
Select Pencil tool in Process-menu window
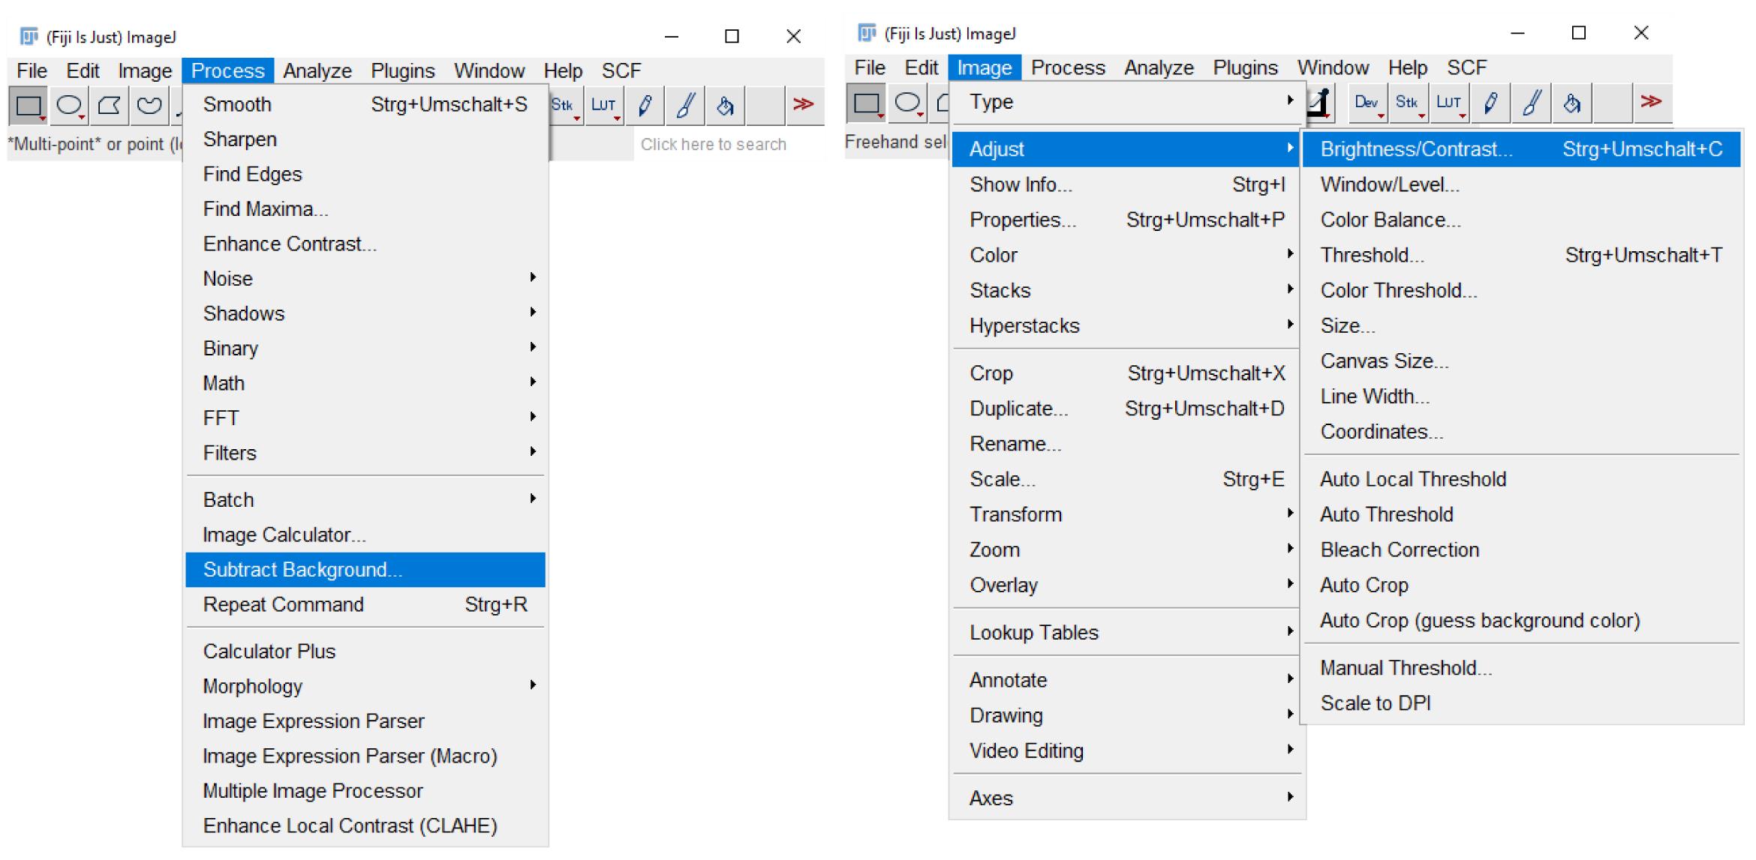click(x=645, y=106)
